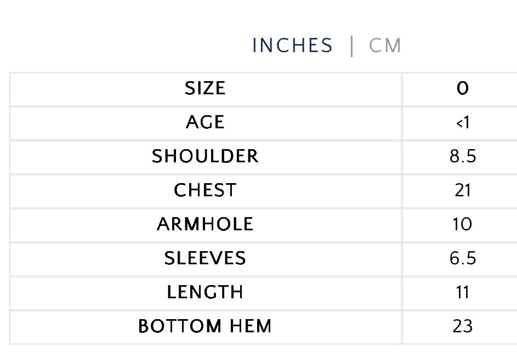Select the shoulder measurement 8.5
Image resolution: width=517 pixels, height=363 pixels.
[462, 156]
